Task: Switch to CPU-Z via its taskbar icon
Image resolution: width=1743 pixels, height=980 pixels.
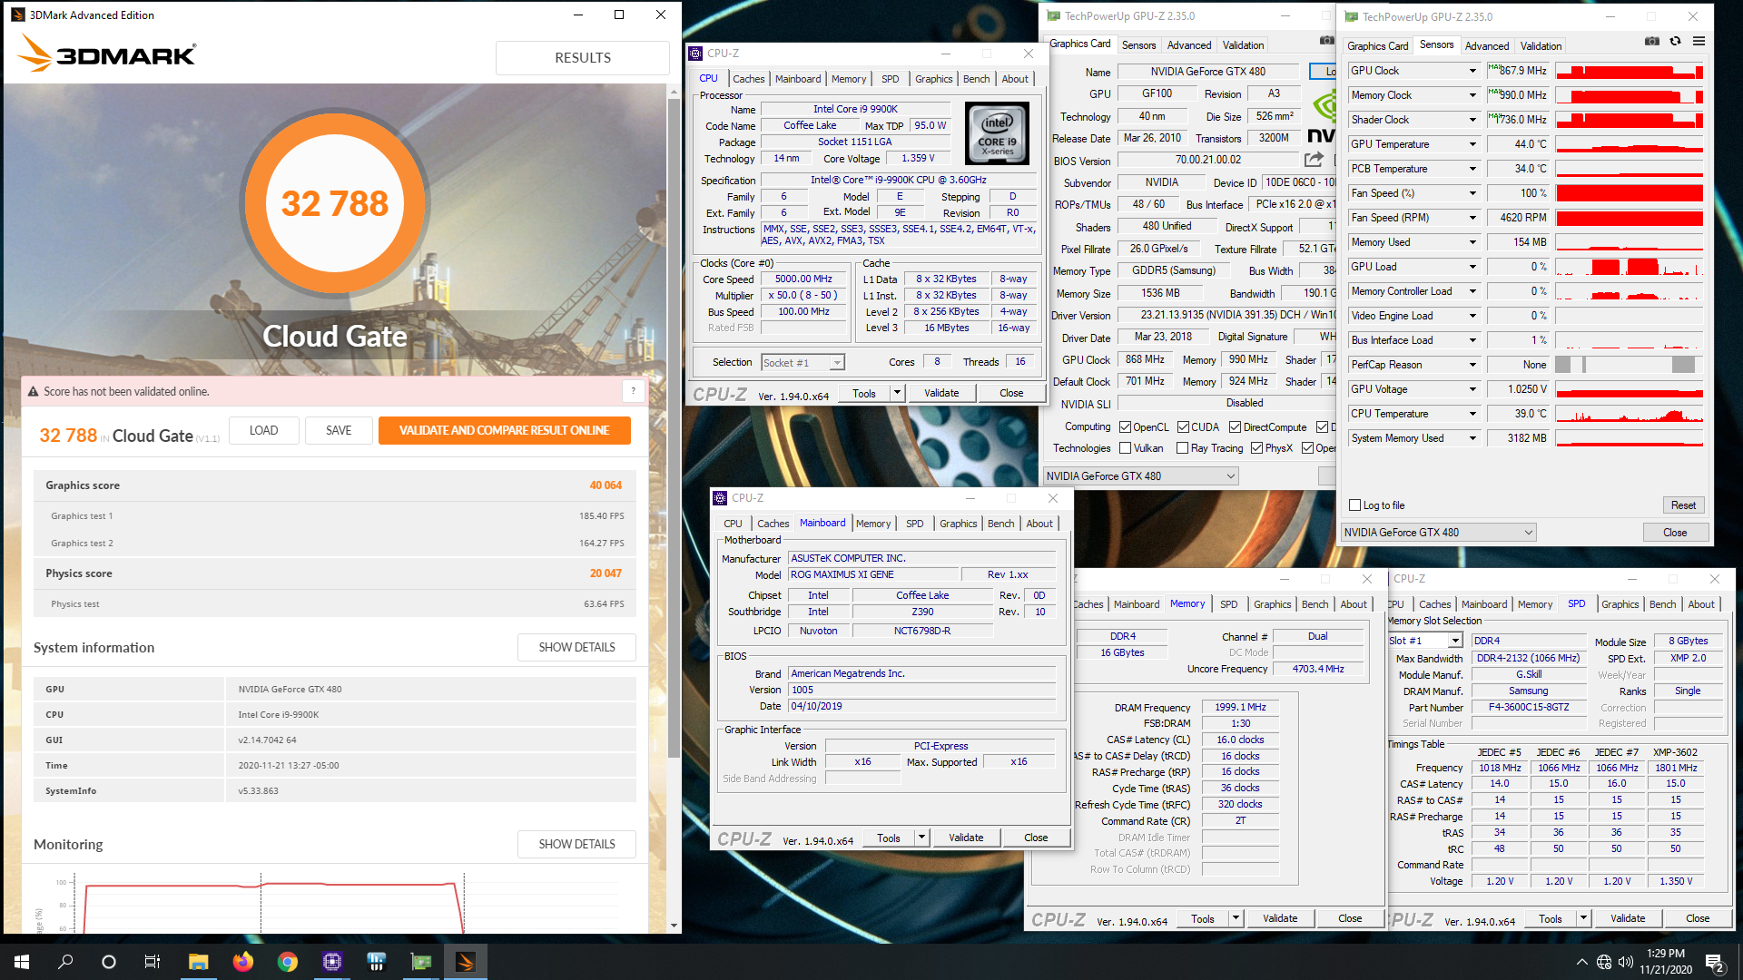Action: pos(331,962)
